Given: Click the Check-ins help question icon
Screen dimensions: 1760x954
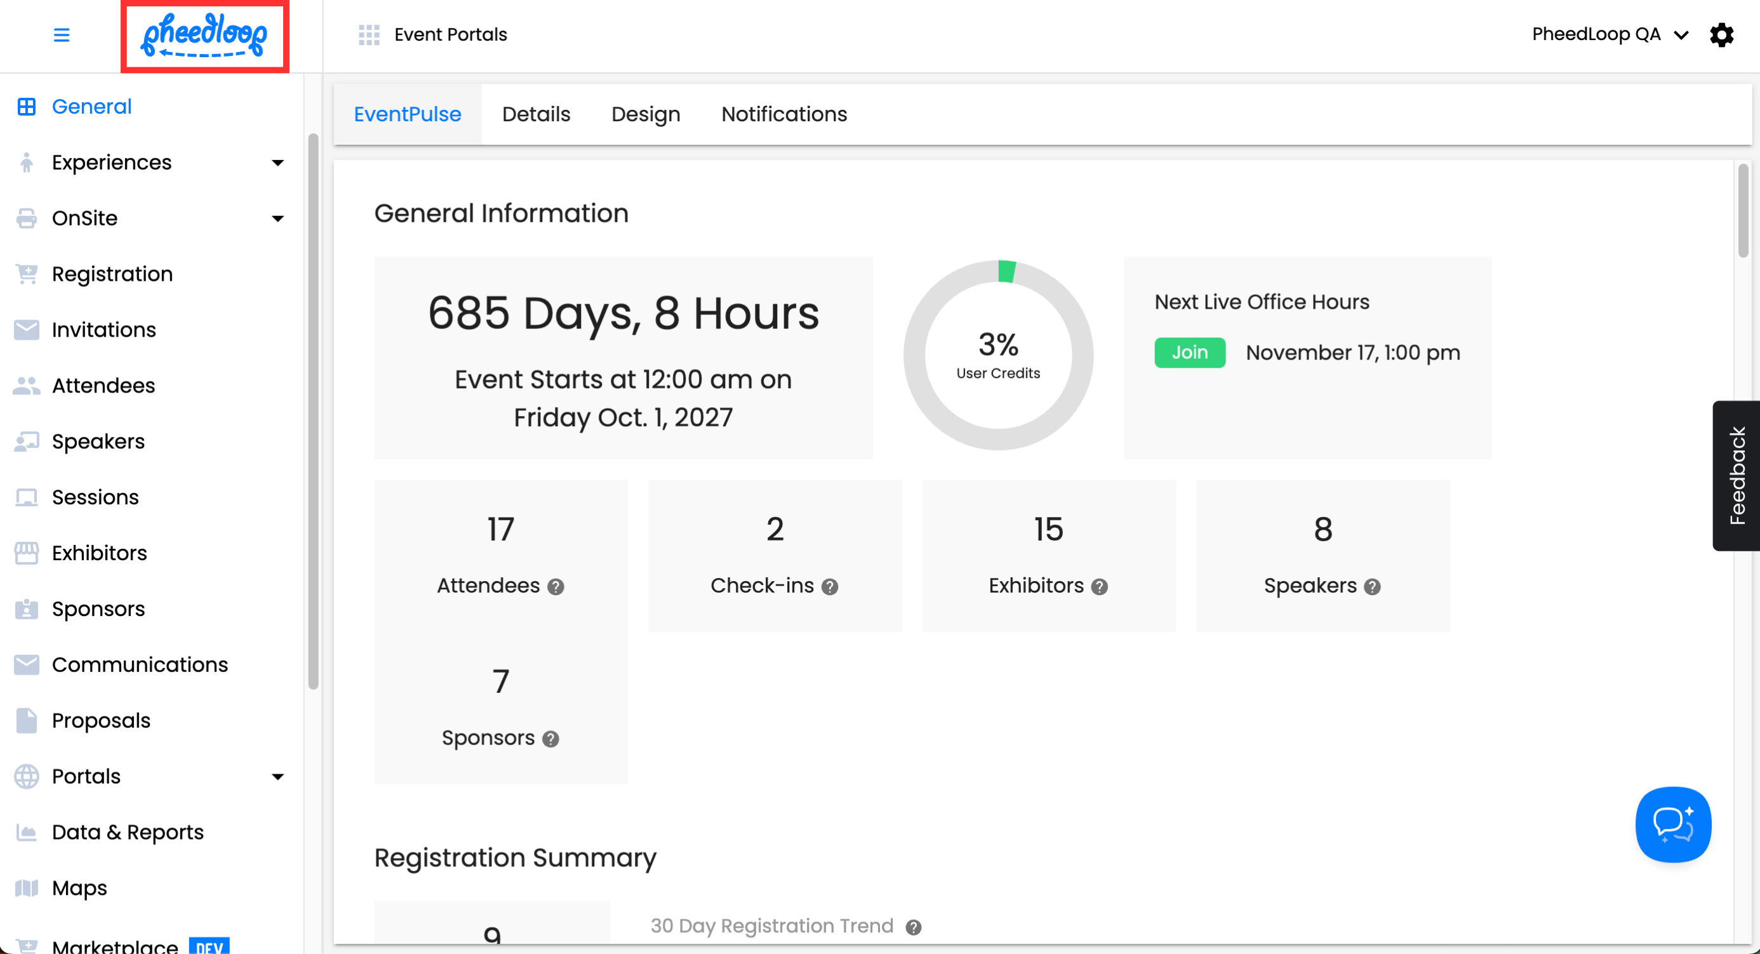Looking at the screenshot, I should (x=829, y=586).
